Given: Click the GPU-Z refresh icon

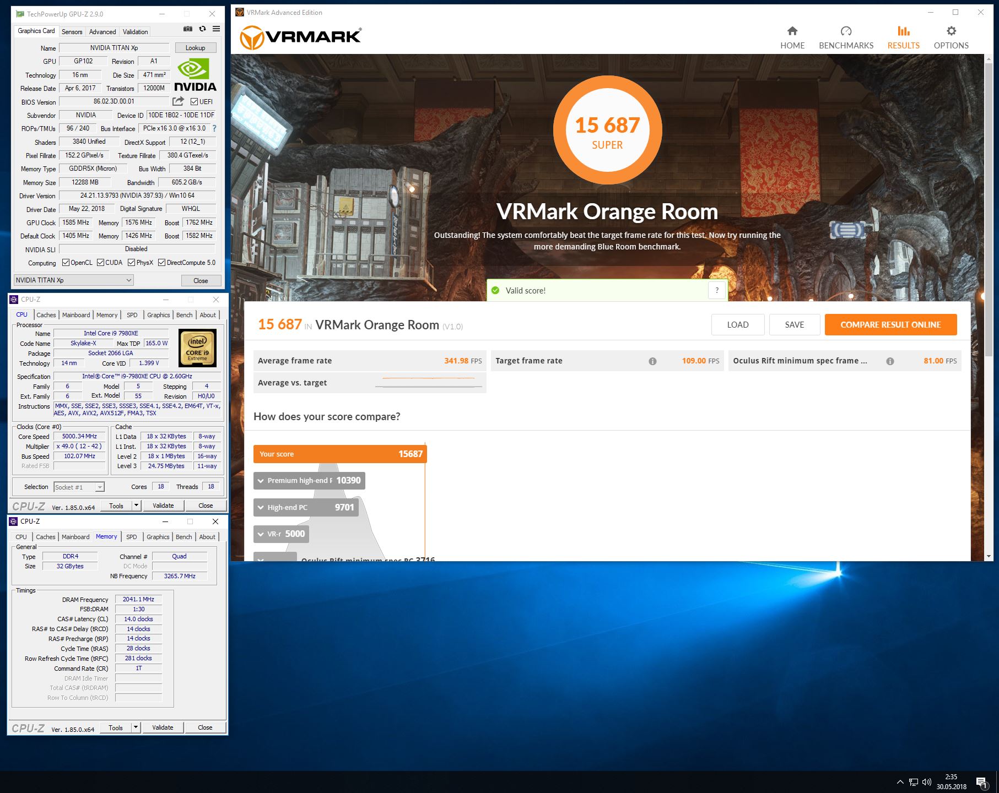Looking at the screenshot, I should click(x=202, y=29).
